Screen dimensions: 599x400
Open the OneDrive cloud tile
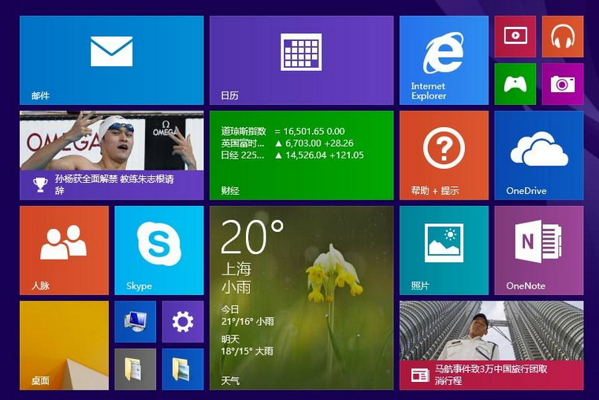[x=538, y=155]
